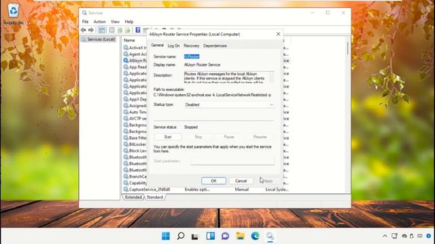The width and height of the screenshot is (435, 244).
Task: Open the View menu in Services
Action: tap(115, 22)
